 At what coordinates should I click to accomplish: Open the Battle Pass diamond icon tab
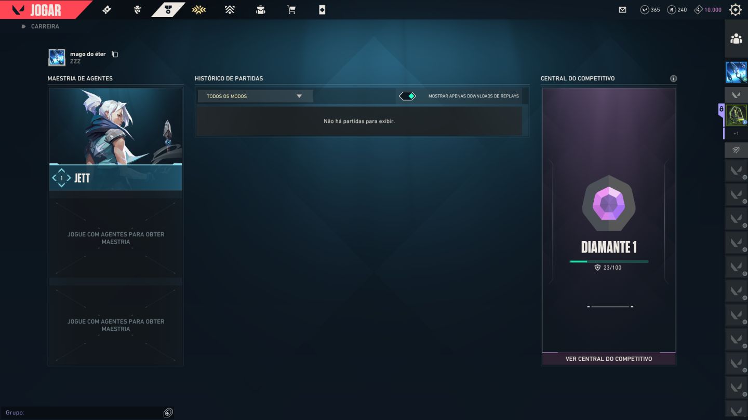click(x=106, y=10)
